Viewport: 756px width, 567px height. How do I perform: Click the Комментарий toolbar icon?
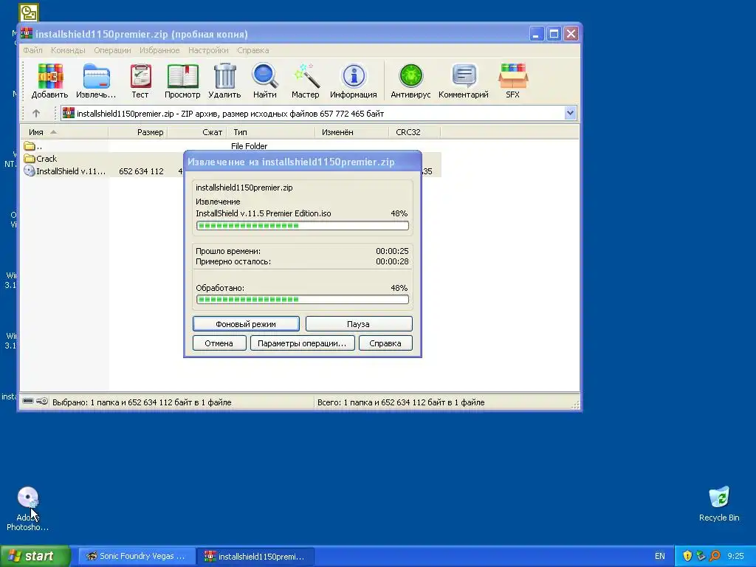pyautogui.click(x=464, y=81)
